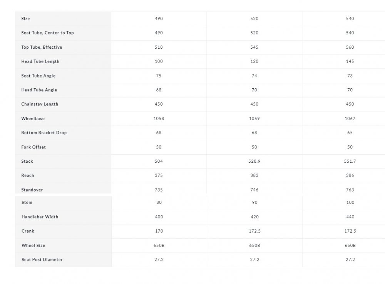
Task: Click the Stem row label
Action: click(27, 203)
